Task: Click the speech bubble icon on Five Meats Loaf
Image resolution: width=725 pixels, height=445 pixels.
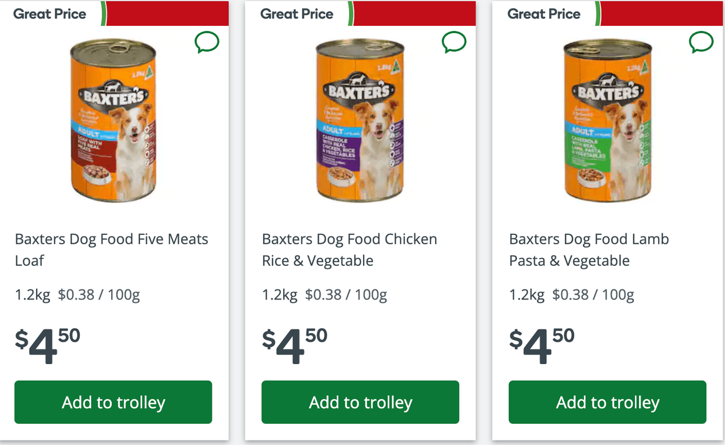Action: click(x=207, y=42)
